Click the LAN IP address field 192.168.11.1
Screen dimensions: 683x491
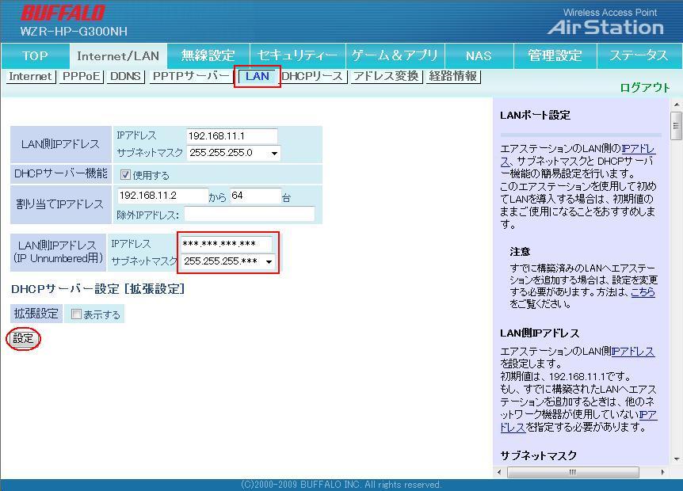[x=231, y=136]
